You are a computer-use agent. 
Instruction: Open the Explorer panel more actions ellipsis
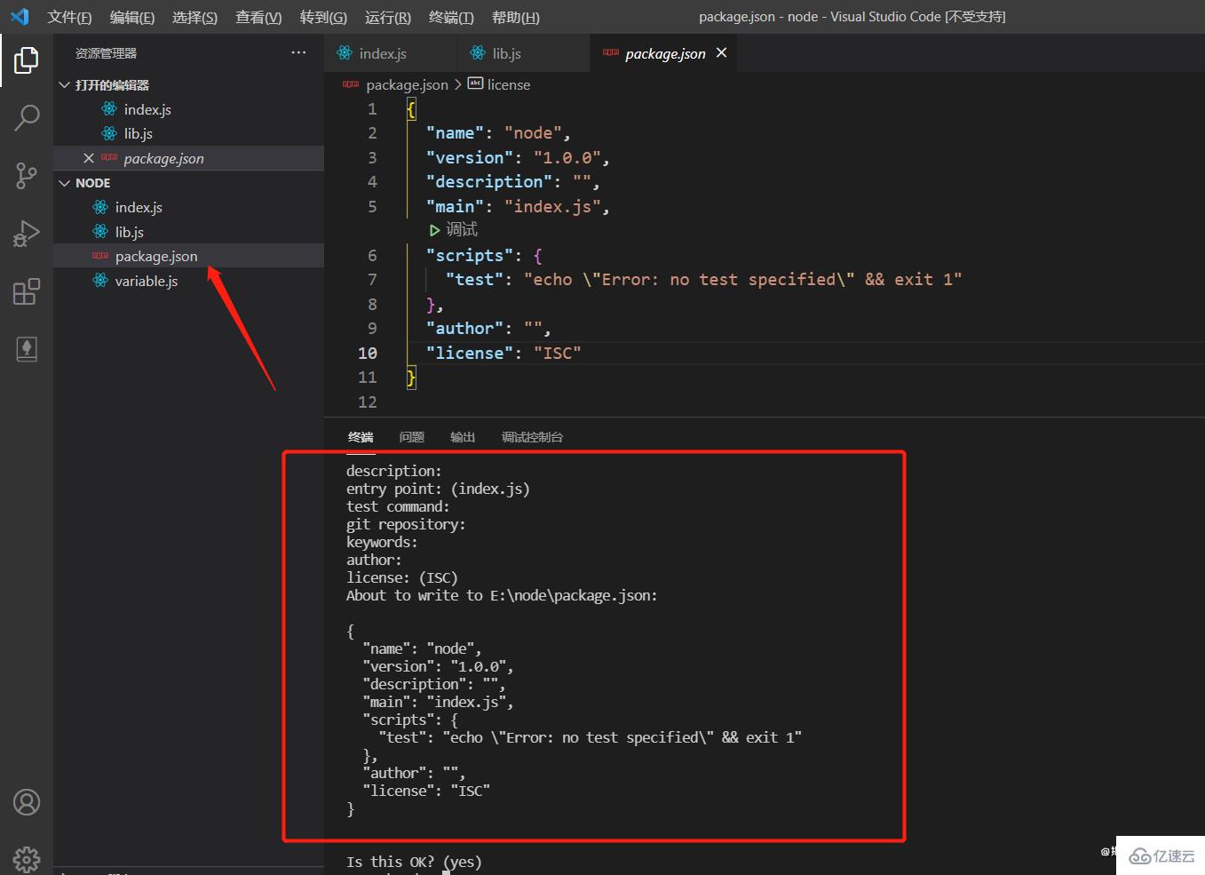298,53
